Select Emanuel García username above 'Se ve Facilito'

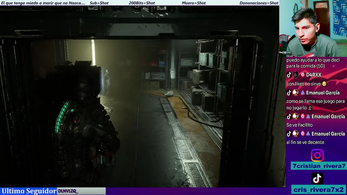pyautogui.click(x=328, y=116)
